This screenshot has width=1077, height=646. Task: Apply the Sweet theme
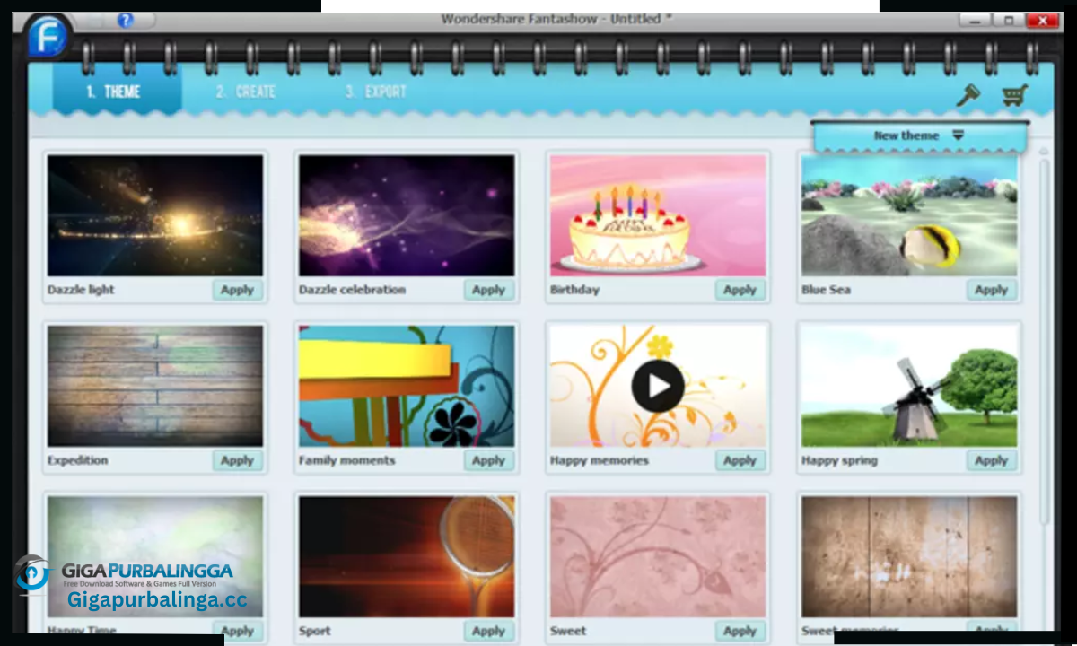click(740, 631)
